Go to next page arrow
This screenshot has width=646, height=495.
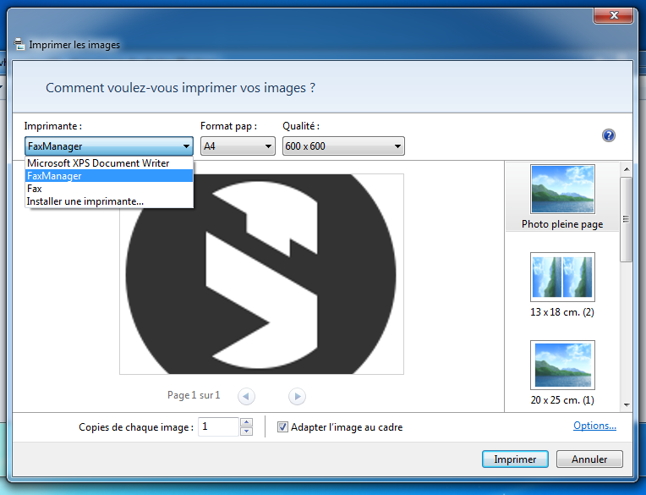pos(297,395)
